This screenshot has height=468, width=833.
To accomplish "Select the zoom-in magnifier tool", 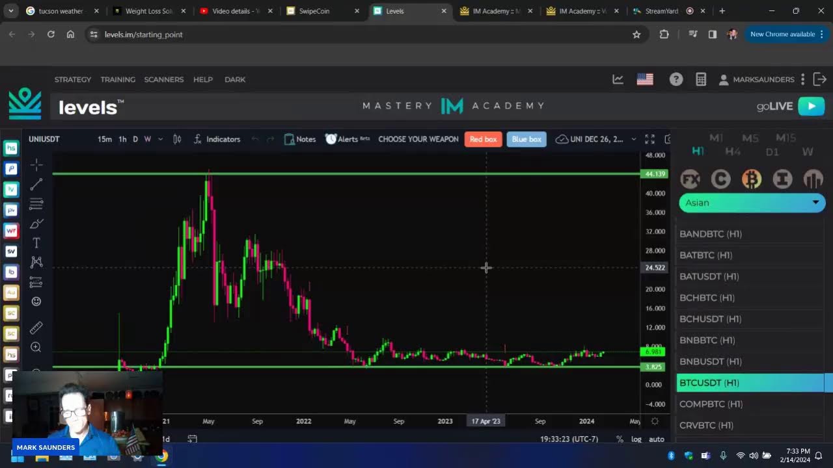I will 36,347.
